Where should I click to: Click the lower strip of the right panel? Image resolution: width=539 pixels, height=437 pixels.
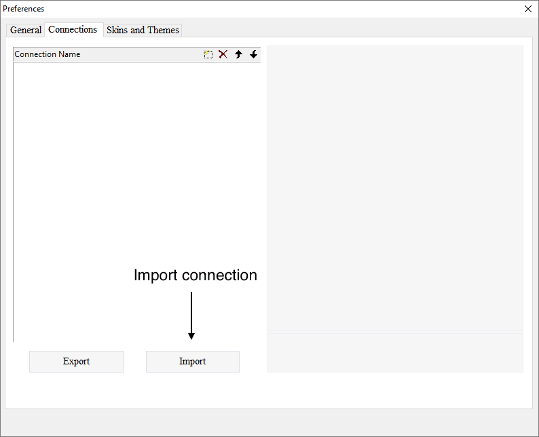pos(394,352)
